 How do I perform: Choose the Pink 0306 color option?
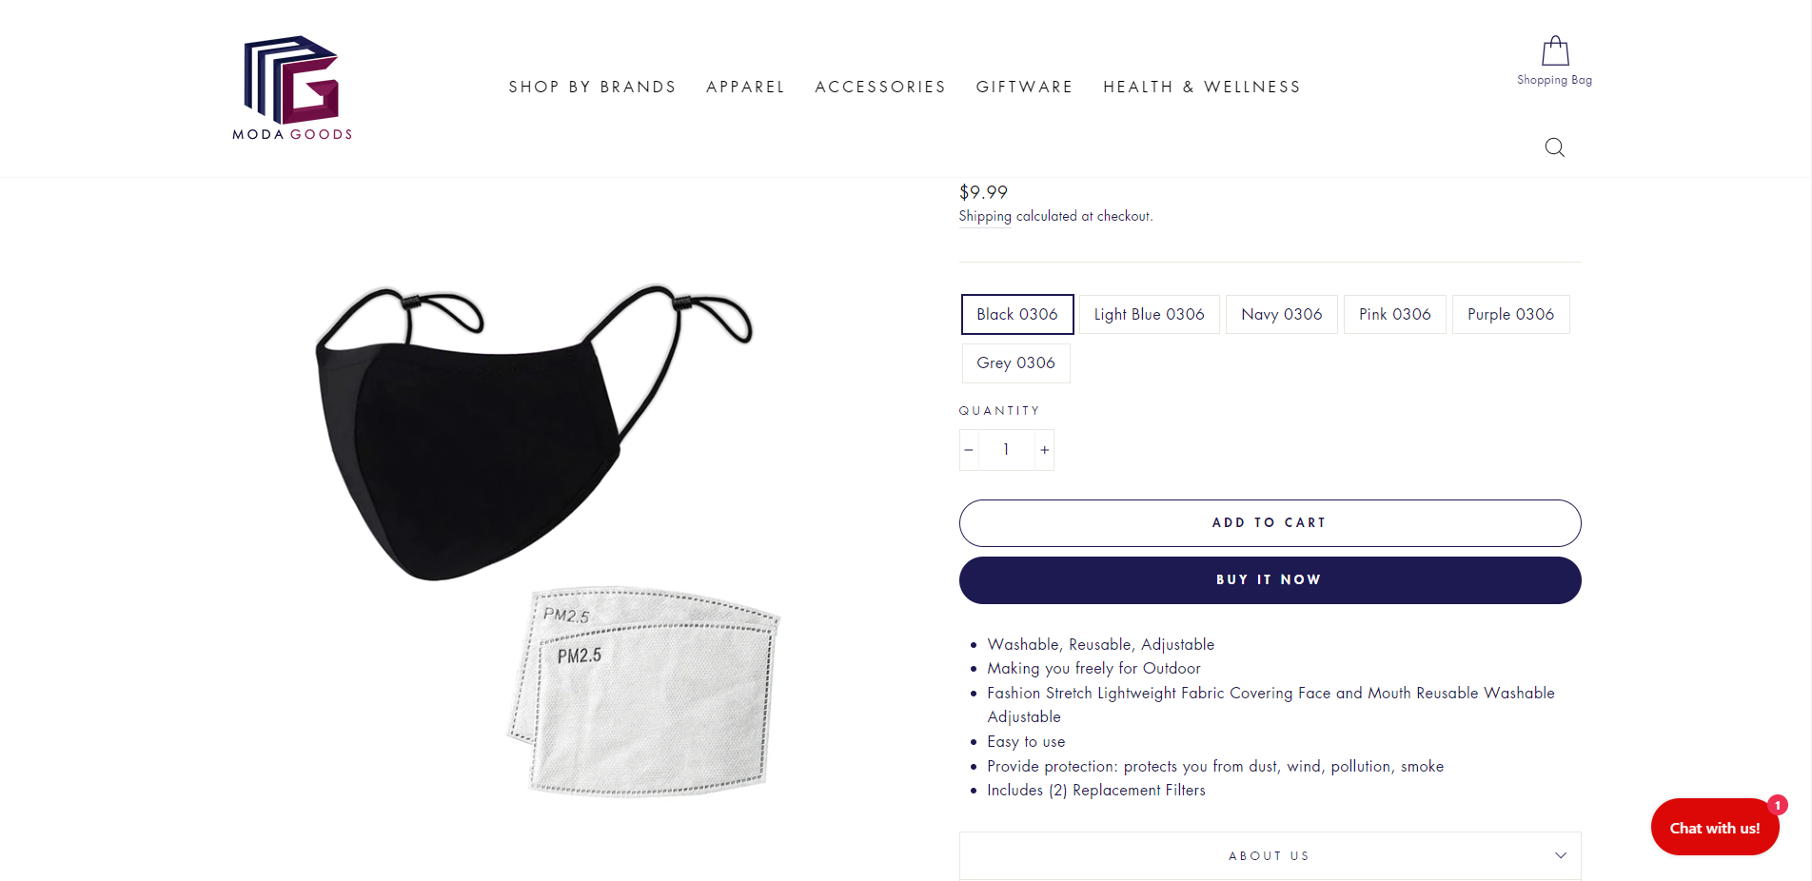1394,314
